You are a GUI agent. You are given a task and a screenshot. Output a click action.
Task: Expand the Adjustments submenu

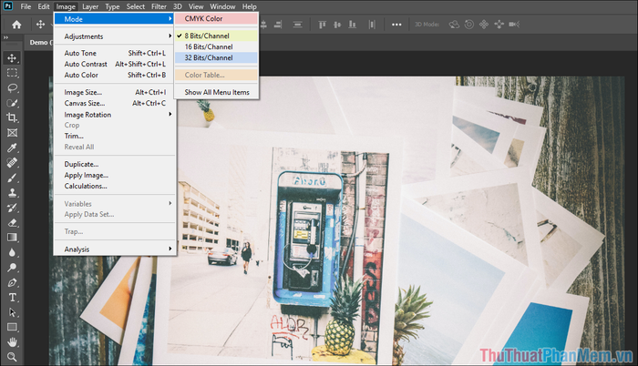pyautogui.click(x=115, y=36)
